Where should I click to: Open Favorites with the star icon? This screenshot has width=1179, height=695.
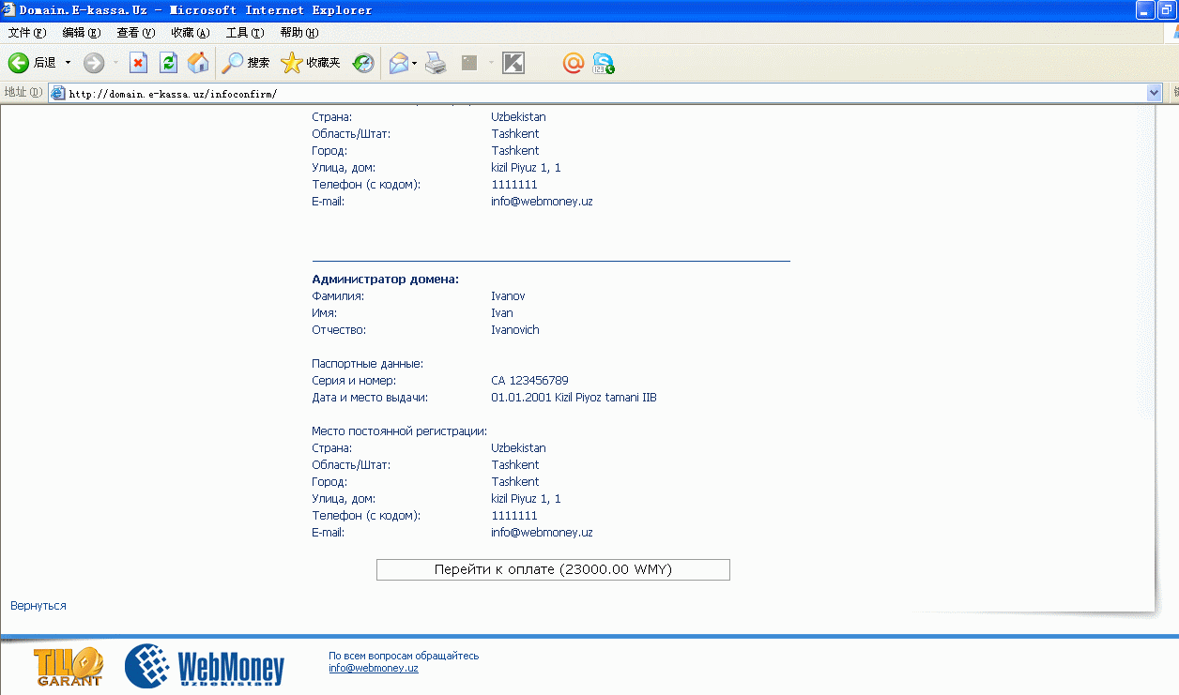311,63
